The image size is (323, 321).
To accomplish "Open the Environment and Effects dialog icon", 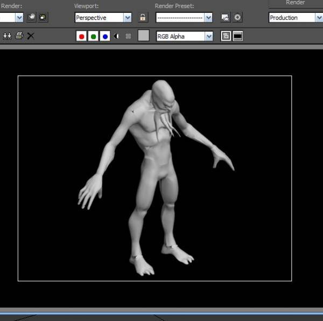I will (x=237, y=17).
